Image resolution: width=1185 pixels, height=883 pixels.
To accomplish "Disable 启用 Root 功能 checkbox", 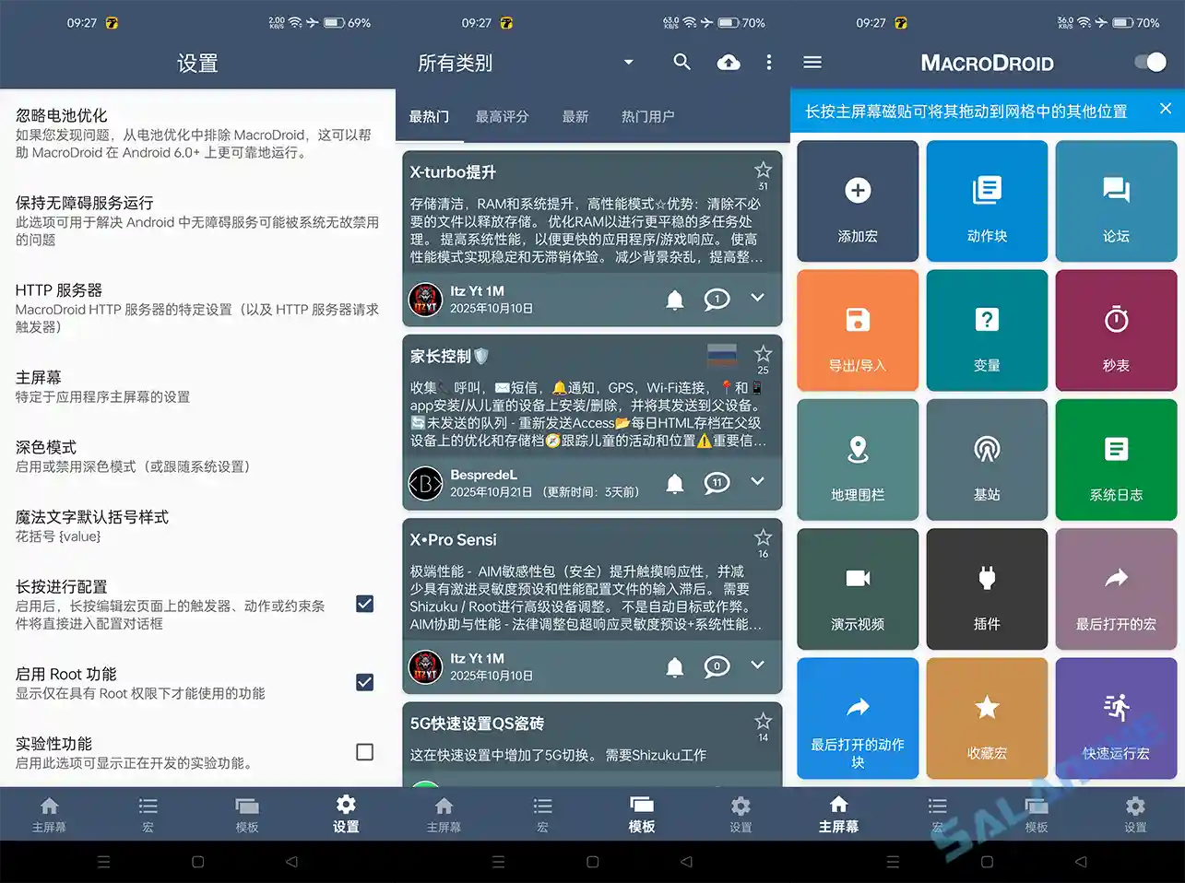I will [364, 682].
